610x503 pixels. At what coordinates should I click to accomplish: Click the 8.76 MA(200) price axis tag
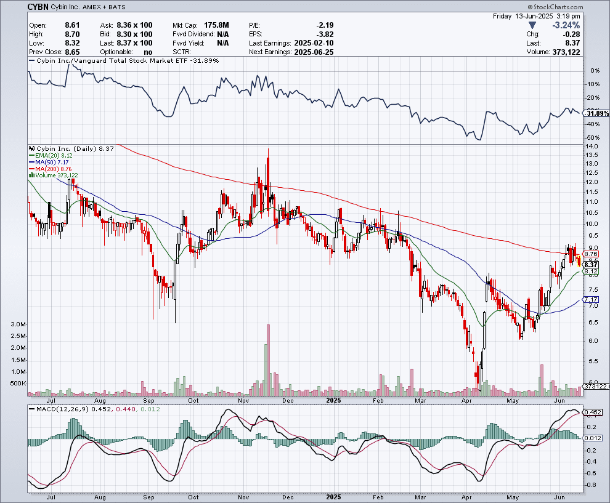point(591,254)
